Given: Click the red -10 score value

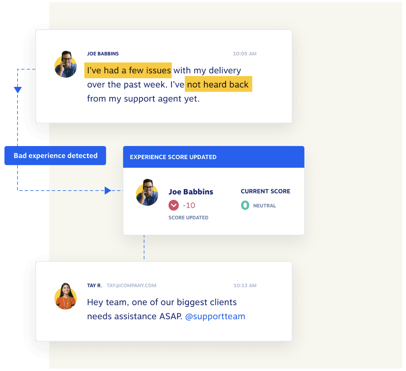Looking at the screenshot, I should [x=189, y=205].
